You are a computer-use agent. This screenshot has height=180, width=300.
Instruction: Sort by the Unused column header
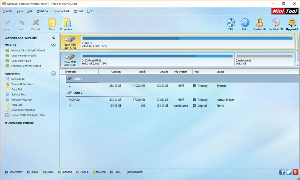pyautogui.click(x=157, y=72)
